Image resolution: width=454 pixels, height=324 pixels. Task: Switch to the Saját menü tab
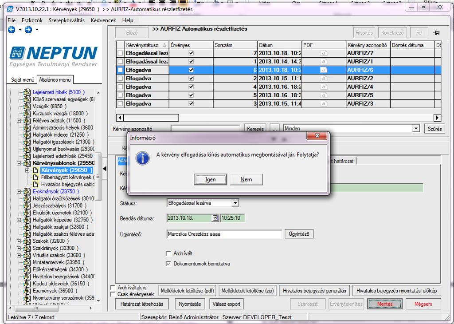click(x=23, y=80)
